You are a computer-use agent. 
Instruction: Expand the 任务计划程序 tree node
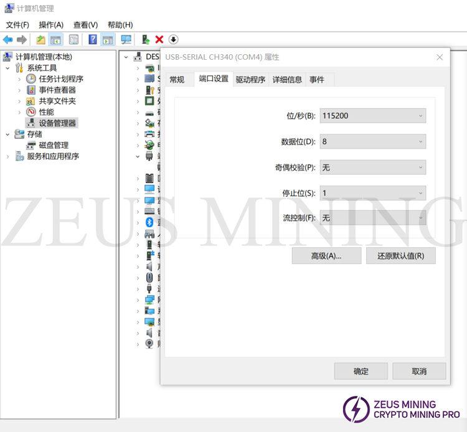(19, 79)
